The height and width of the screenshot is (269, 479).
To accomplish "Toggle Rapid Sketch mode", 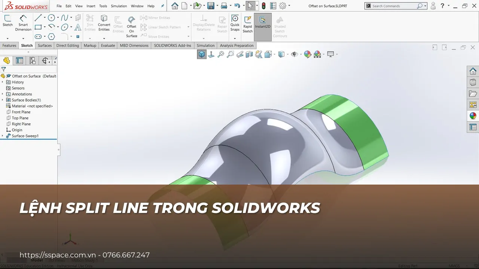I will [248, 24].
